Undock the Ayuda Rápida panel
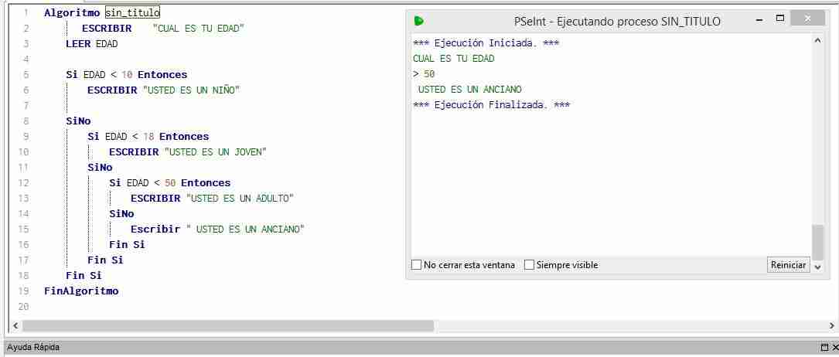Screen dimensions: 839x357 pos(824,348)
